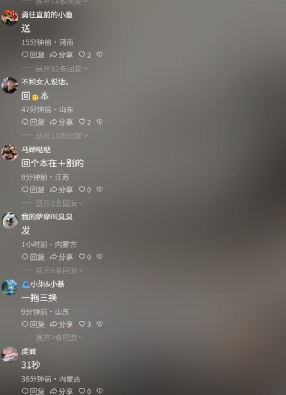Like the 一拖三换 comment
This screenshot has height=395, width=286.
point(85,324)
